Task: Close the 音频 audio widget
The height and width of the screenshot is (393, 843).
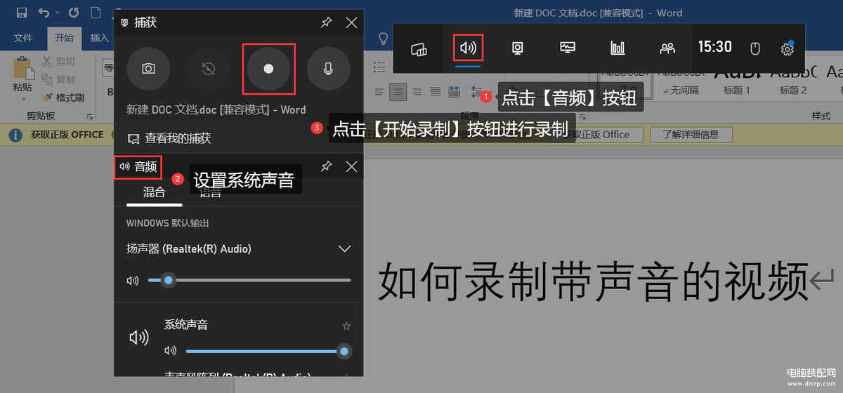Action: click(x=352, y=166)
